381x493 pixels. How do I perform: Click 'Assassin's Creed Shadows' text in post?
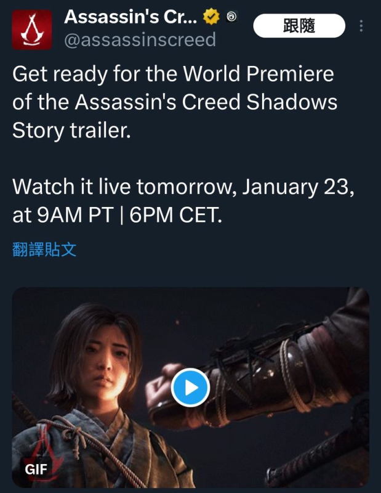tap(206, 102)
